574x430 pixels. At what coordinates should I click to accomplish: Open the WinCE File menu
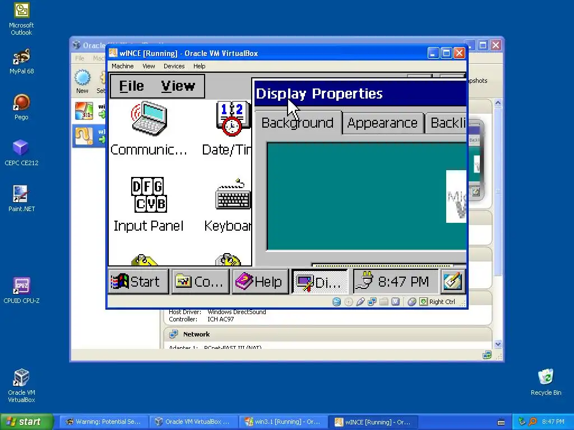click(131, 86)
